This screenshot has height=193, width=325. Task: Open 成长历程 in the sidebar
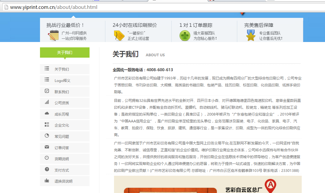point(65,114)
